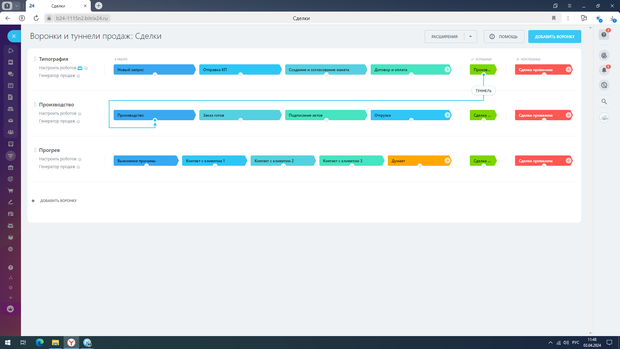Open Генератор продаж for Прогрев

point(57,167)
